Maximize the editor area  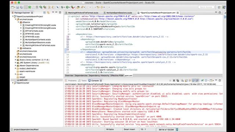click(220, 12)
